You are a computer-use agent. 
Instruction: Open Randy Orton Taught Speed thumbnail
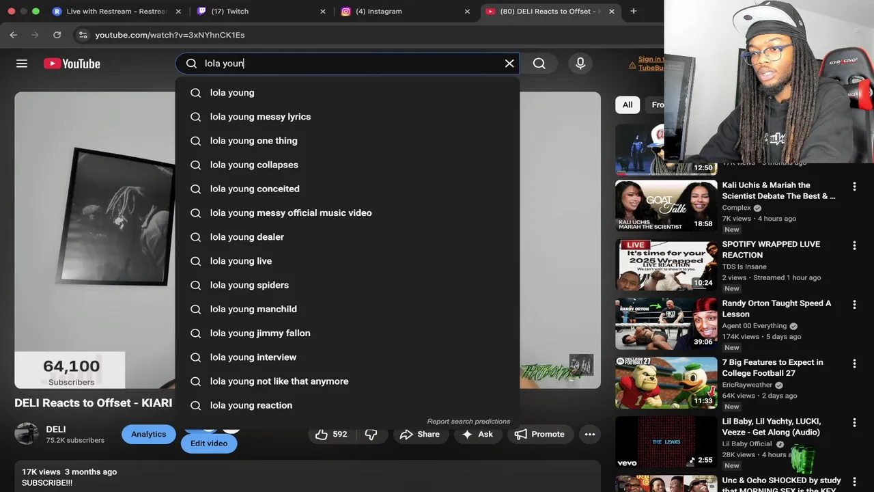pos(666,324)
